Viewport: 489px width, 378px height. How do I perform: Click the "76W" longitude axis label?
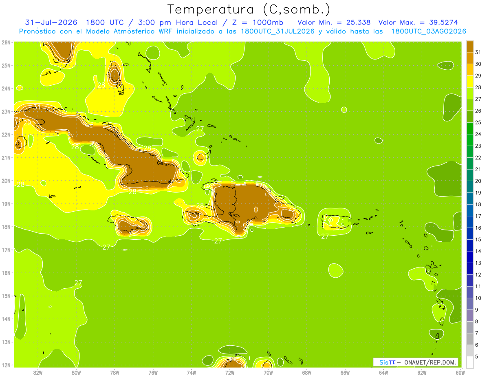pos(153,372)
